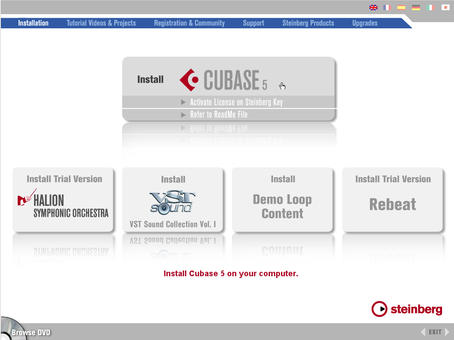Open the Installation tab
The width and height of the screenshot is (454, 340).
33,23
